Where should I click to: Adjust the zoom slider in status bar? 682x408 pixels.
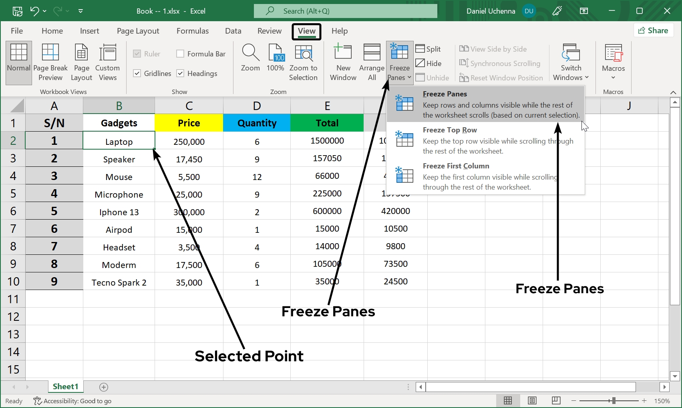click(613, 400)
